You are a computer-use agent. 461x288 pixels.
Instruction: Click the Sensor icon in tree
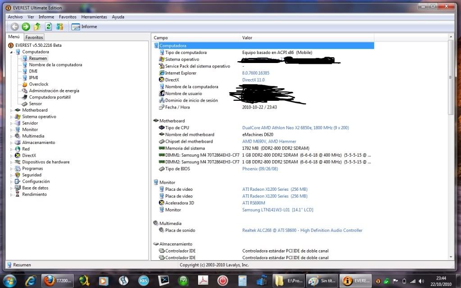tap(25, 104)
